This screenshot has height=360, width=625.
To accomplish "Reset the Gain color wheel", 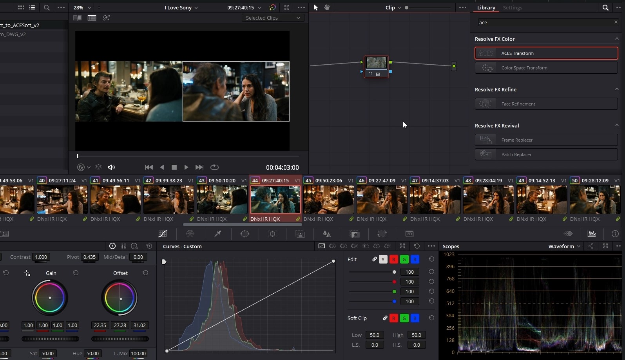I will tap(76, 273).
